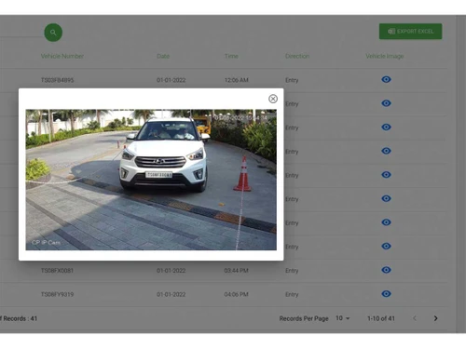This screenshot has width=466, height=349.
Task: Click Entry direction in TS03FB4895 row
Action: (292, 80)
